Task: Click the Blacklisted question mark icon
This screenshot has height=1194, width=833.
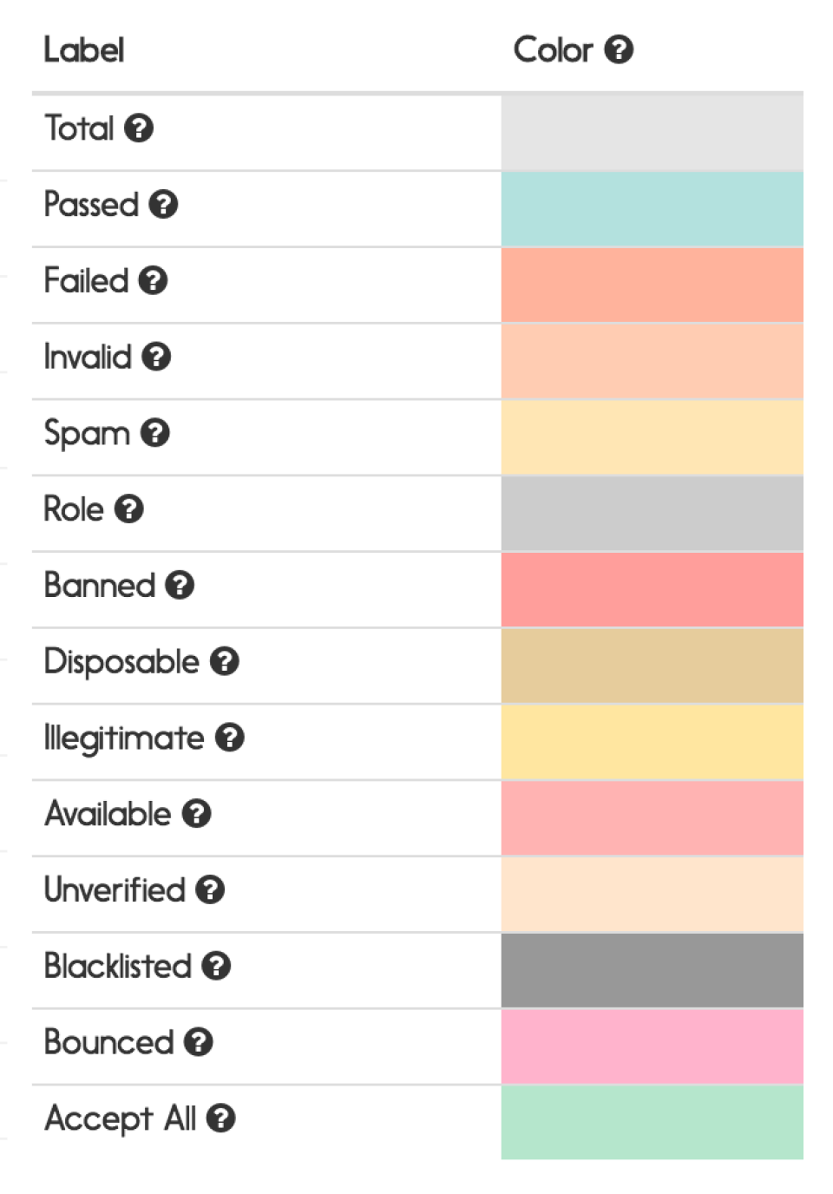Action: pyautogui.click(x=216, y=966)
